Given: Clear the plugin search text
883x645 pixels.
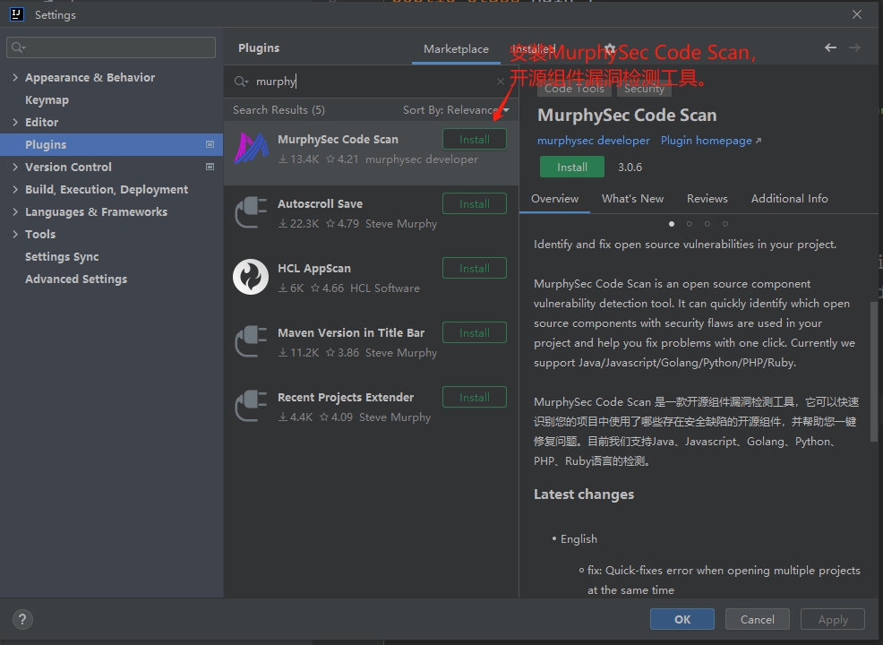Looking at the screenshot, I should (x=500, y=82).
